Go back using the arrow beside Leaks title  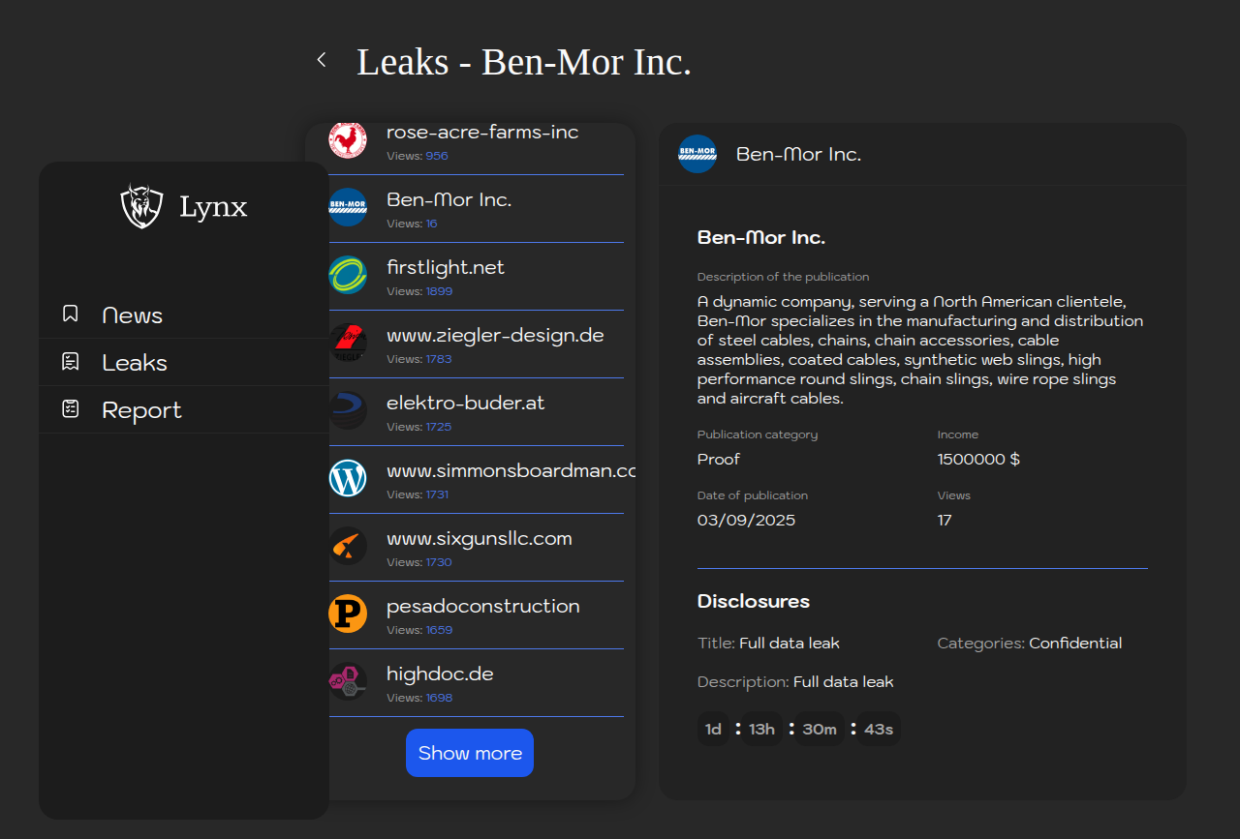coord(322,60)
